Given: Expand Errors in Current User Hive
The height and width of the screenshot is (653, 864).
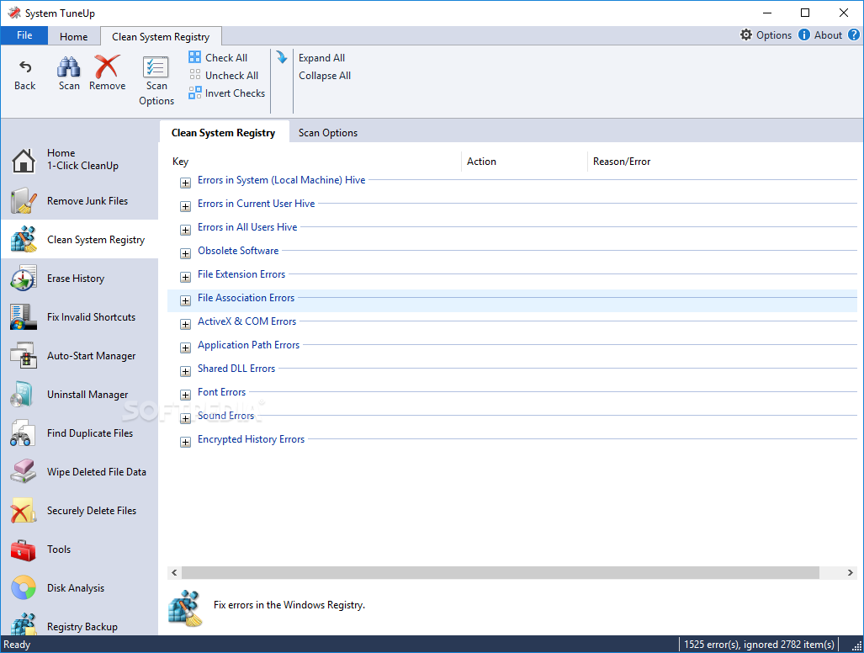Looking at the screenshot, I should [x=186, y=207].
